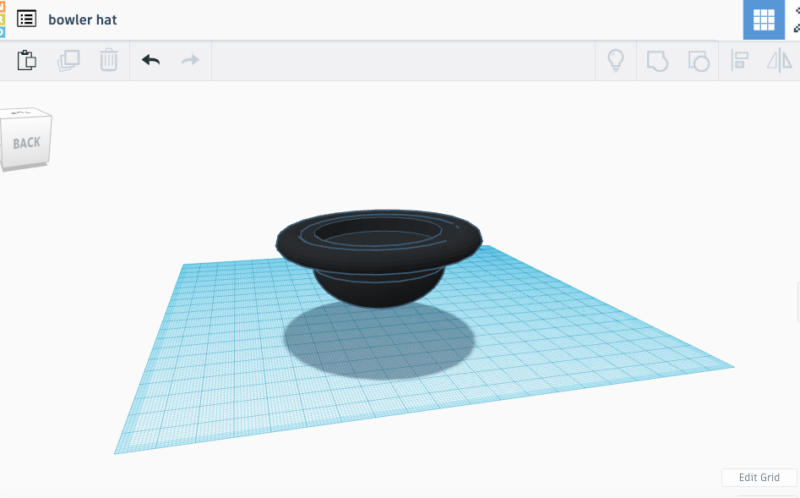This screenshot has height=498, width=800.
Task: Toggle Show All lightbulb icon
Action: 616,61
